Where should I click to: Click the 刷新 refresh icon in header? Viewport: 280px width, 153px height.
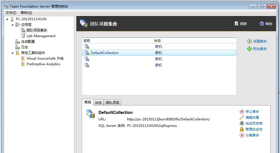point(236,24)
